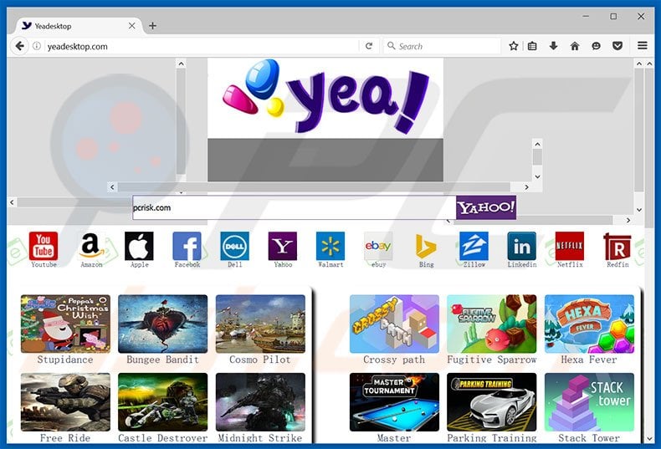The height and width of the screenshot is (449, 661).
Task: Click the pcrisk.com search input box
Action: click(295, 207)
